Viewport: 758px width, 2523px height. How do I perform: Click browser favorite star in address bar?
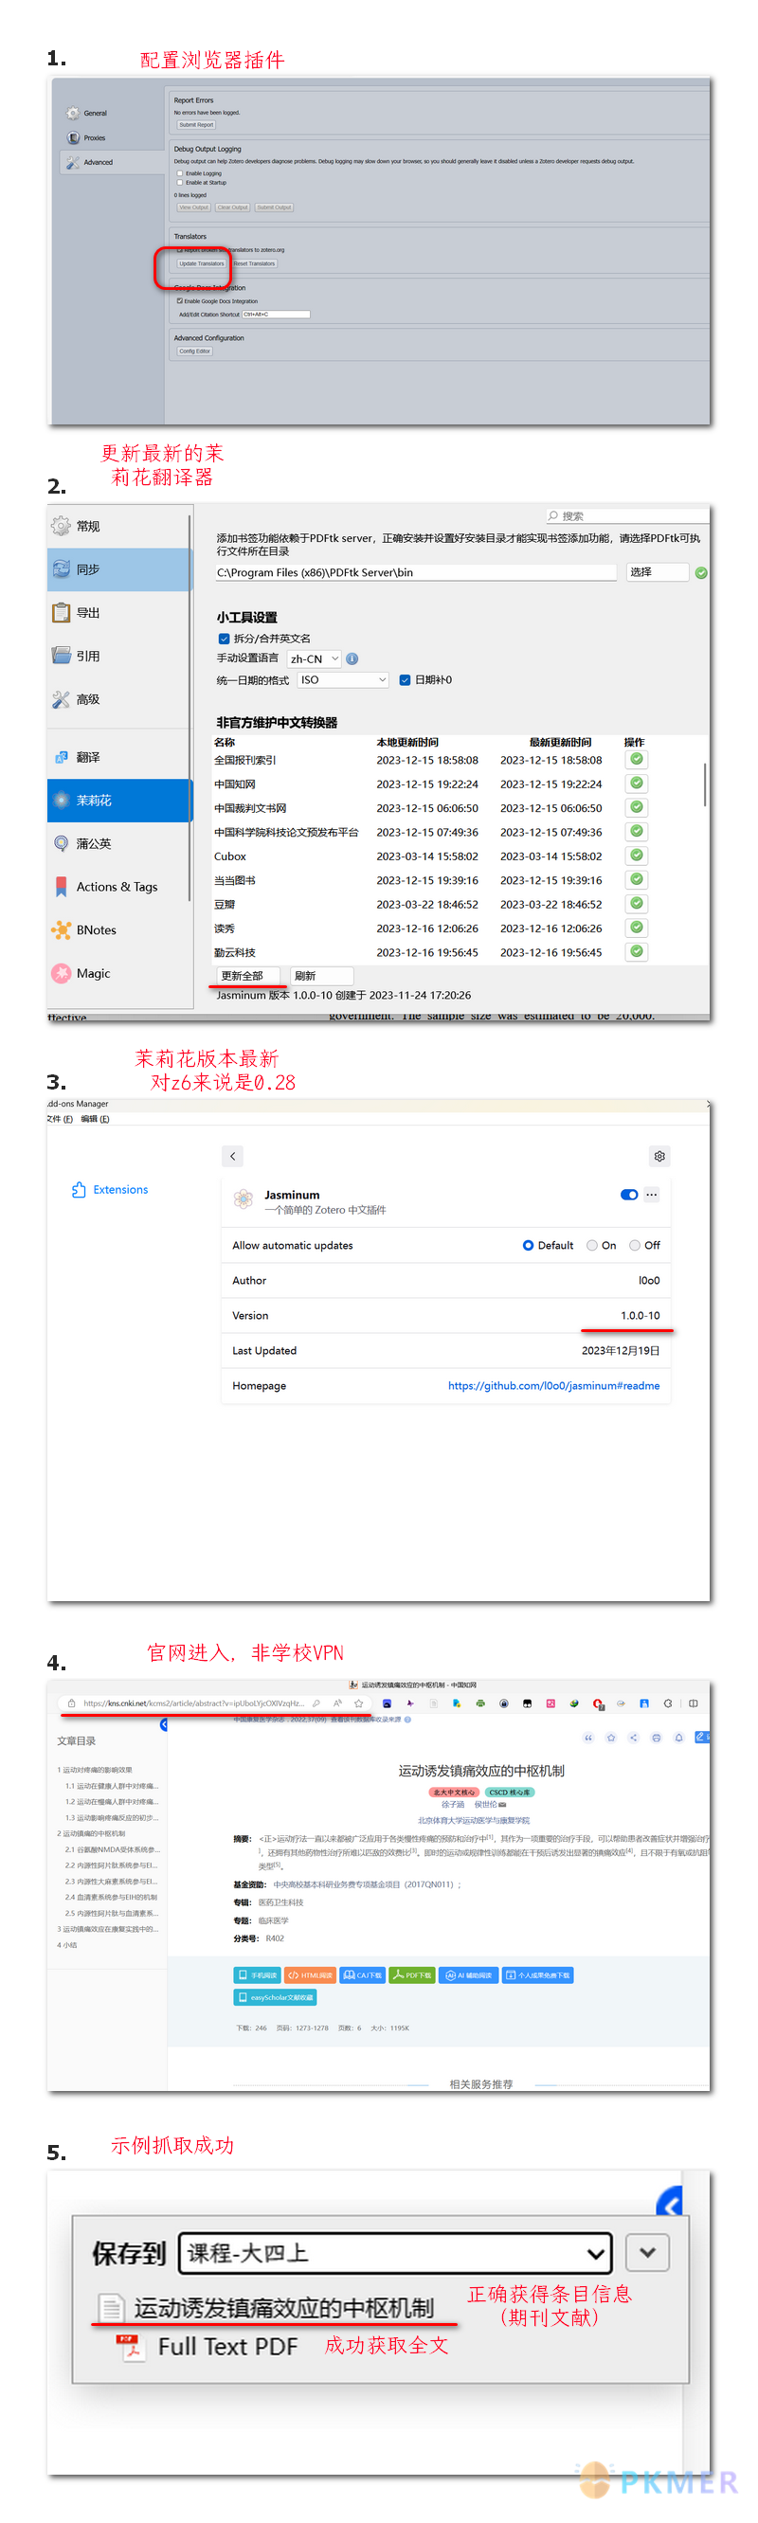[x=358, y=1703]
